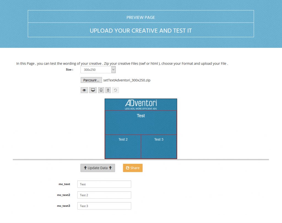Click the UPLOAD YOUR CREATIVE AND TEST IT heading
Viewport: 282px width, 223px height.
pos(141,31)
